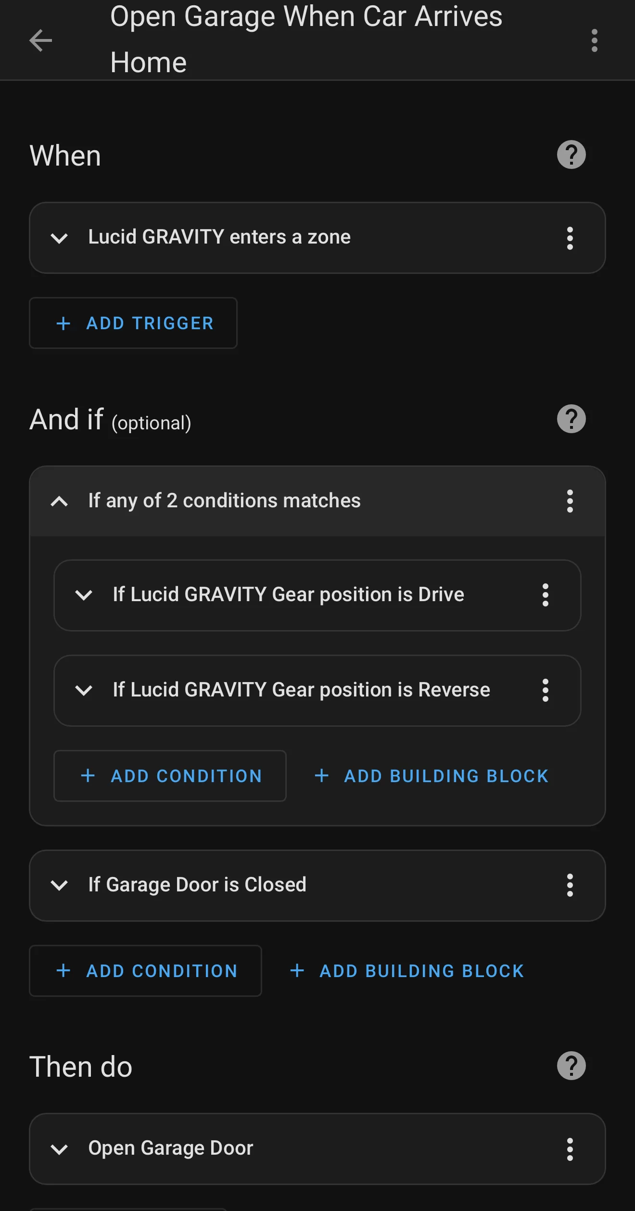Screen dimensions: 635x1211
Task: Open the automation overflow menu in header
Action: pos(595,40)
